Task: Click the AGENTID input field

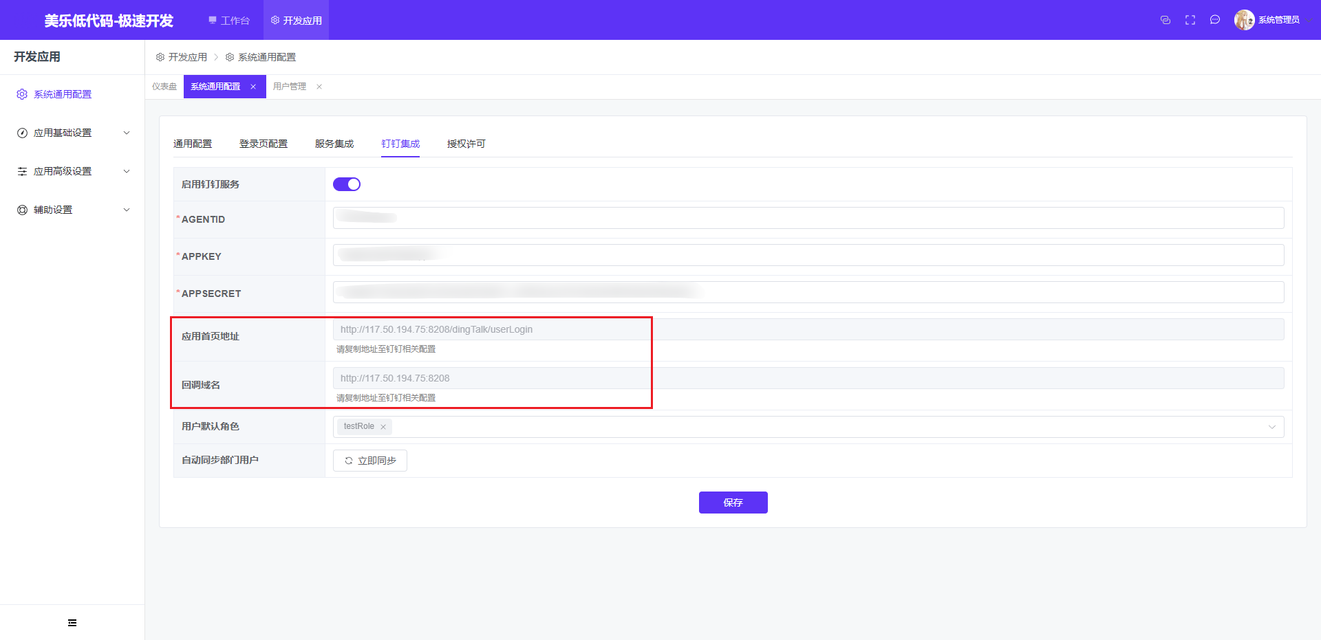Action: click(x=808, y=218)
